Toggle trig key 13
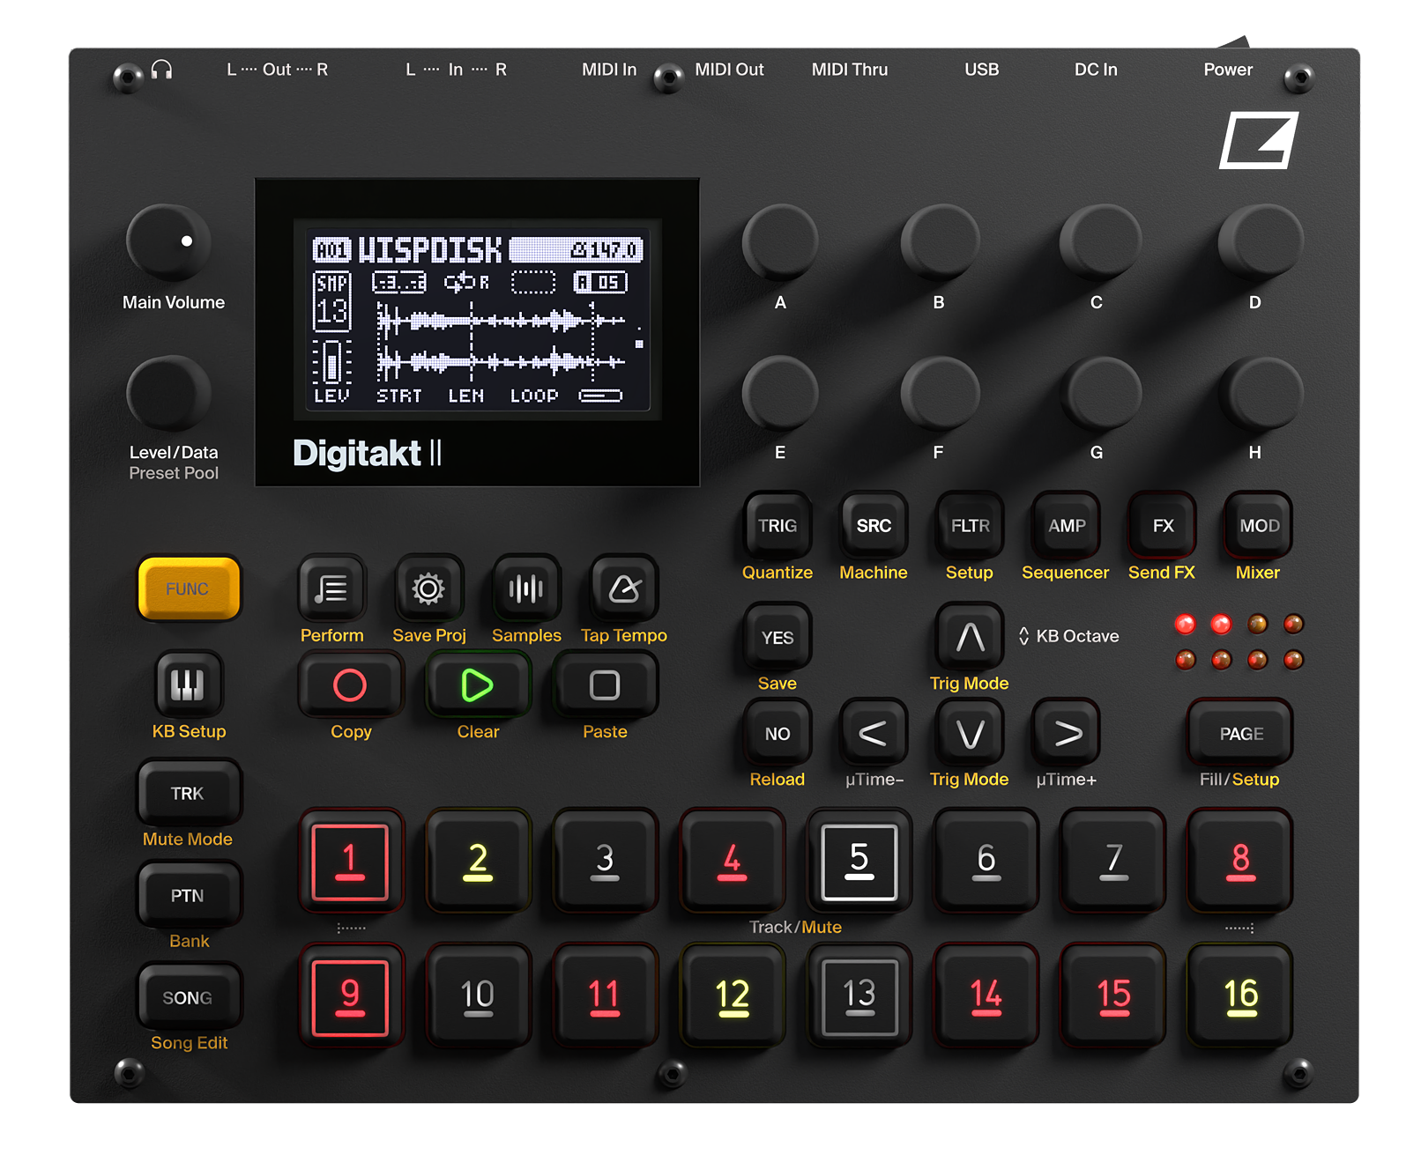This screenshot has height=1162, width=1421. 859,995
